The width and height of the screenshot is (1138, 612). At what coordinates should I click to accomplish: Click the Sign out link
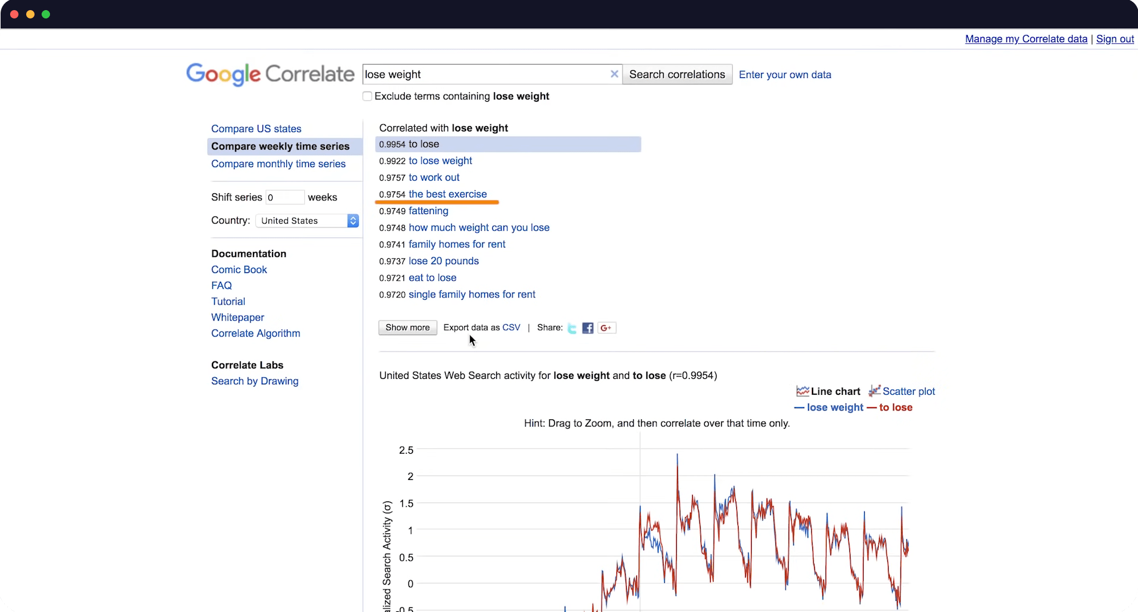[x=1115, y=39]
